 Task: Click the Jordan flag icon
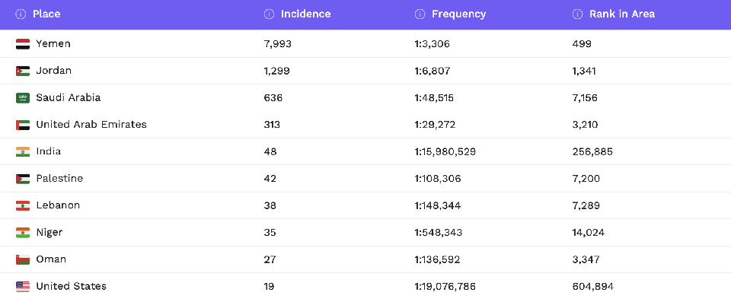point(23,71)
